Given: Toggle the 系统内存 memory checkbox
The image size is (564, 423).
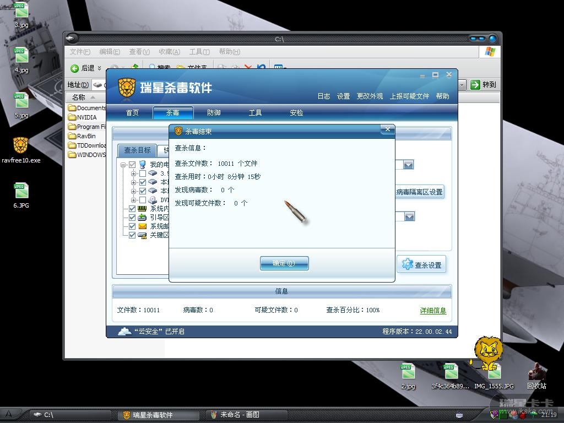Looking at the screenshot, I should point(132,209).
